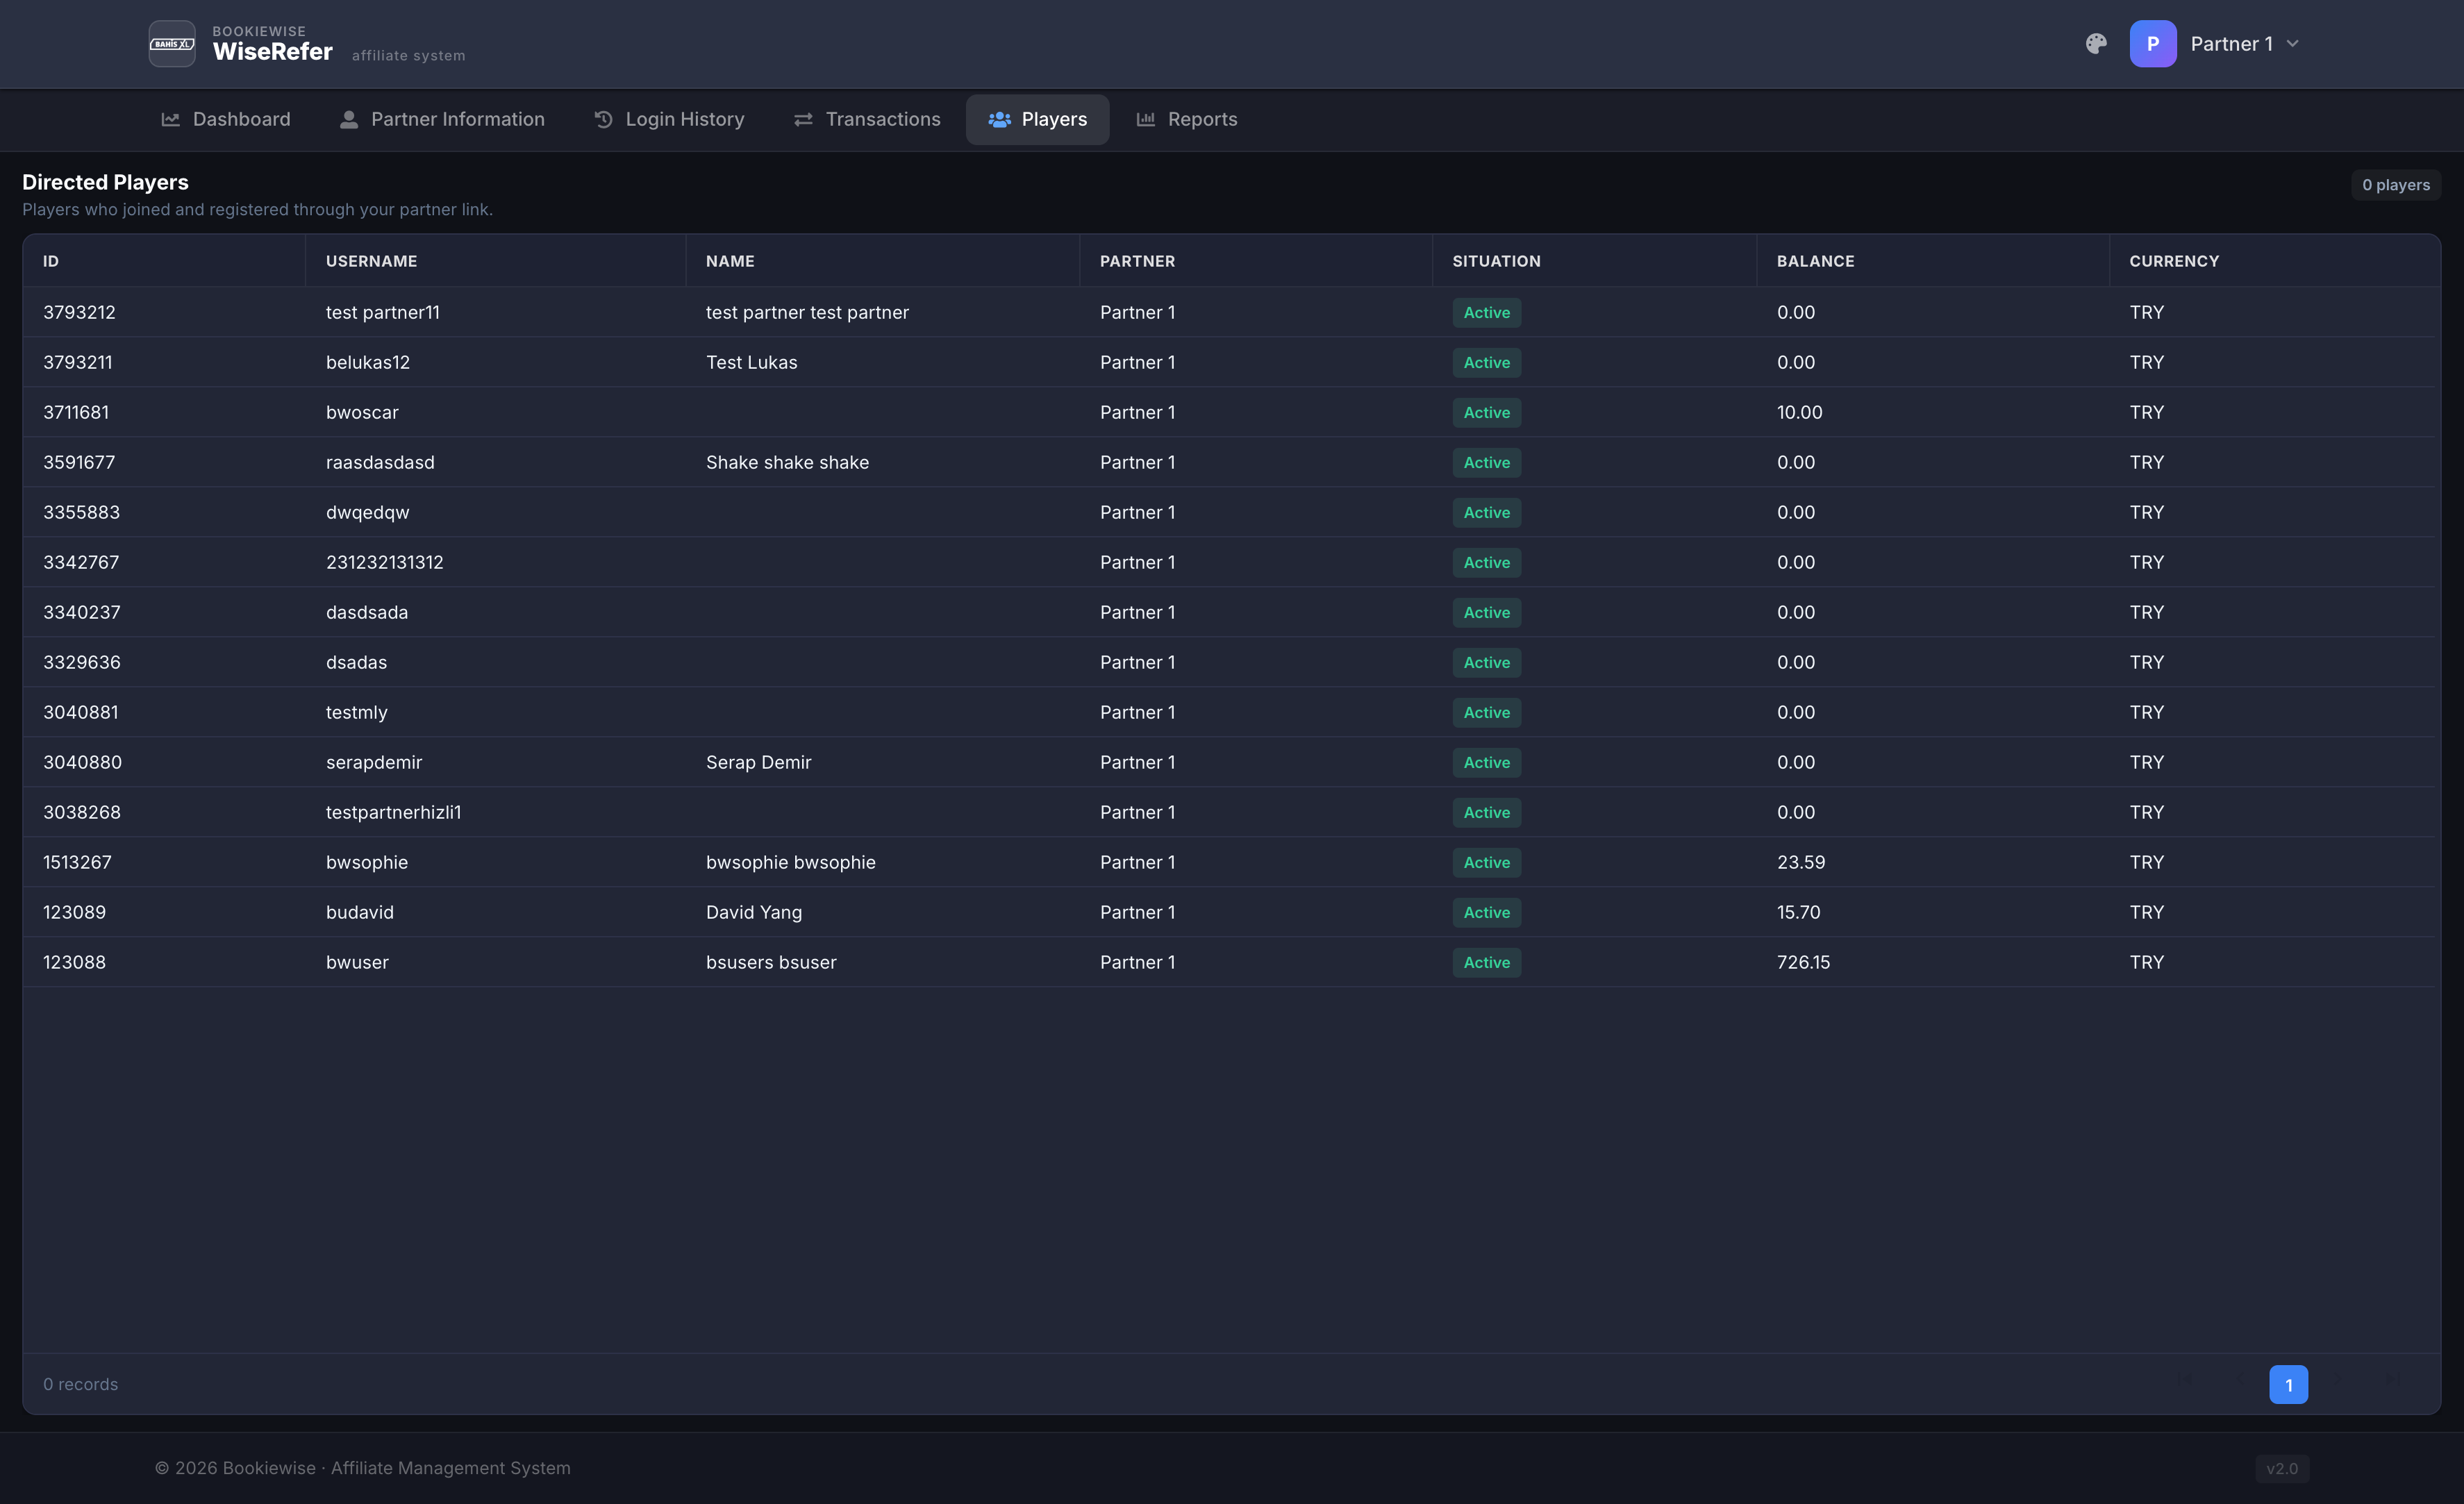Click name Serap Demir
This screenshot has width=2464, height=1504.
tap(759, 762)
